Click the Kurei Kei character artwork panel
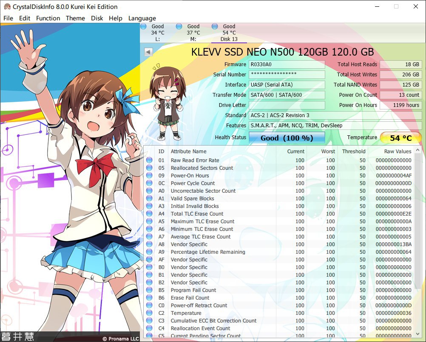426x342 pixels. [x=70, y=182]
